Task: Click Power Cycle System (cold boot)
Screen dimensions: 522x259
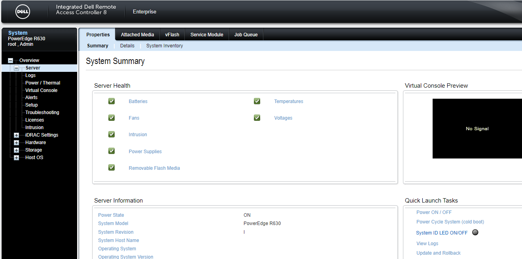Action: 450,222
